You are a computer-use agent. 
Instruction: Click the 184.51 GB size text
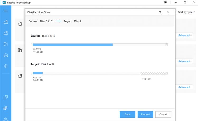coord(146,79)
